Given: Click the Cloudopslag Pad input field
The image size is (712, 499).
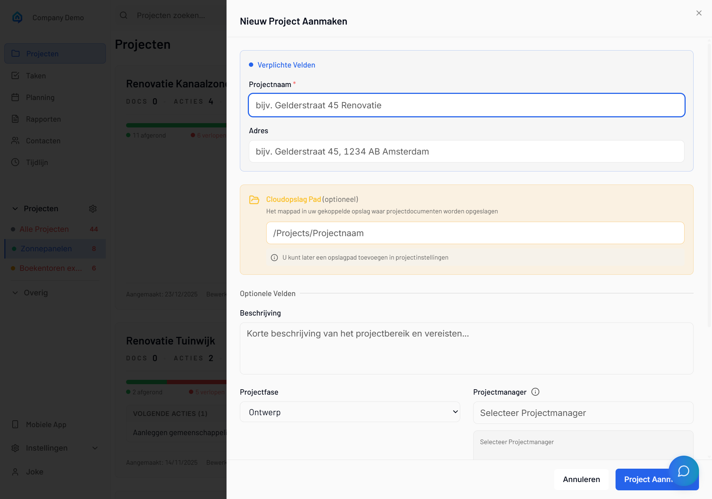Looking at the screenshot, I should point(475,233).
